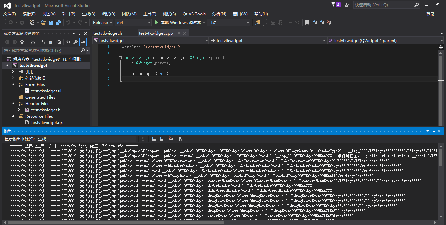Sync Solution Explorer with active document
The width and height of the screenshot is (446, 225).
(x=43, y=42)
